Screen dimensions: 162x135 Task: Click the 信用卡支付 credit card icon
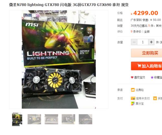pyautogui.click(x=133, y=98)
